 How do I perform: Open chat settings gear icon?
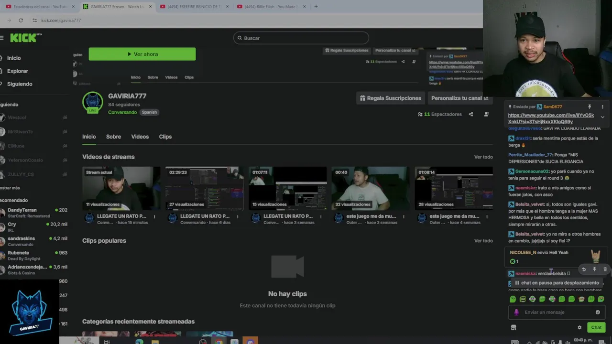pyautogui.click(x=579, y=327)
